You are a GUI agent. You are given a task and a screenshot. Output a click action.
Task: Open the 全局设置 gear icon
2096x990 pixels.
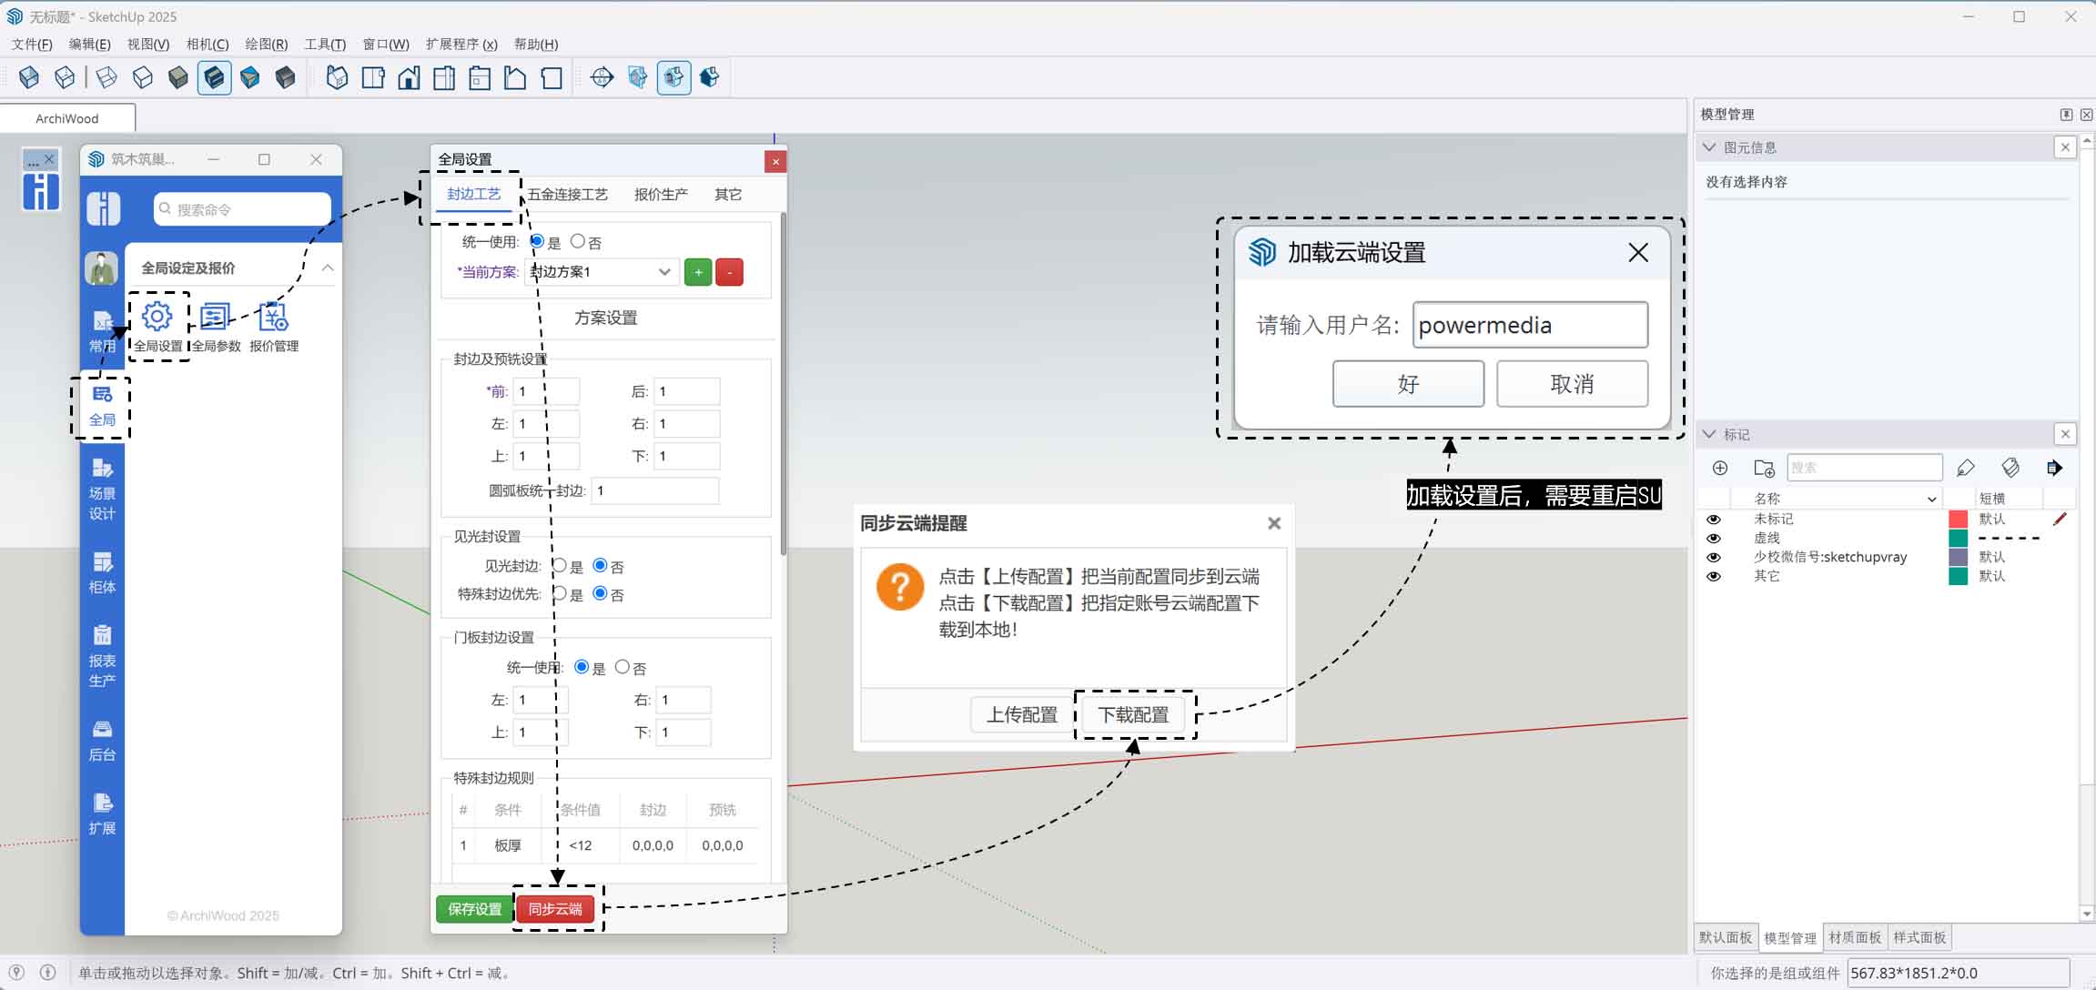click(157, 318)
